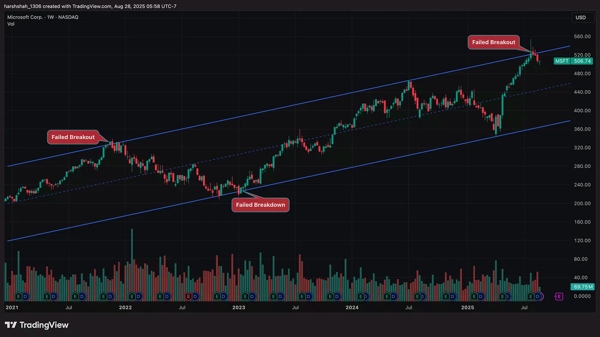The width and height of the screenshot is (600, 337).
Task: Click the 506.74 current price tag
Action: point(582,61)
